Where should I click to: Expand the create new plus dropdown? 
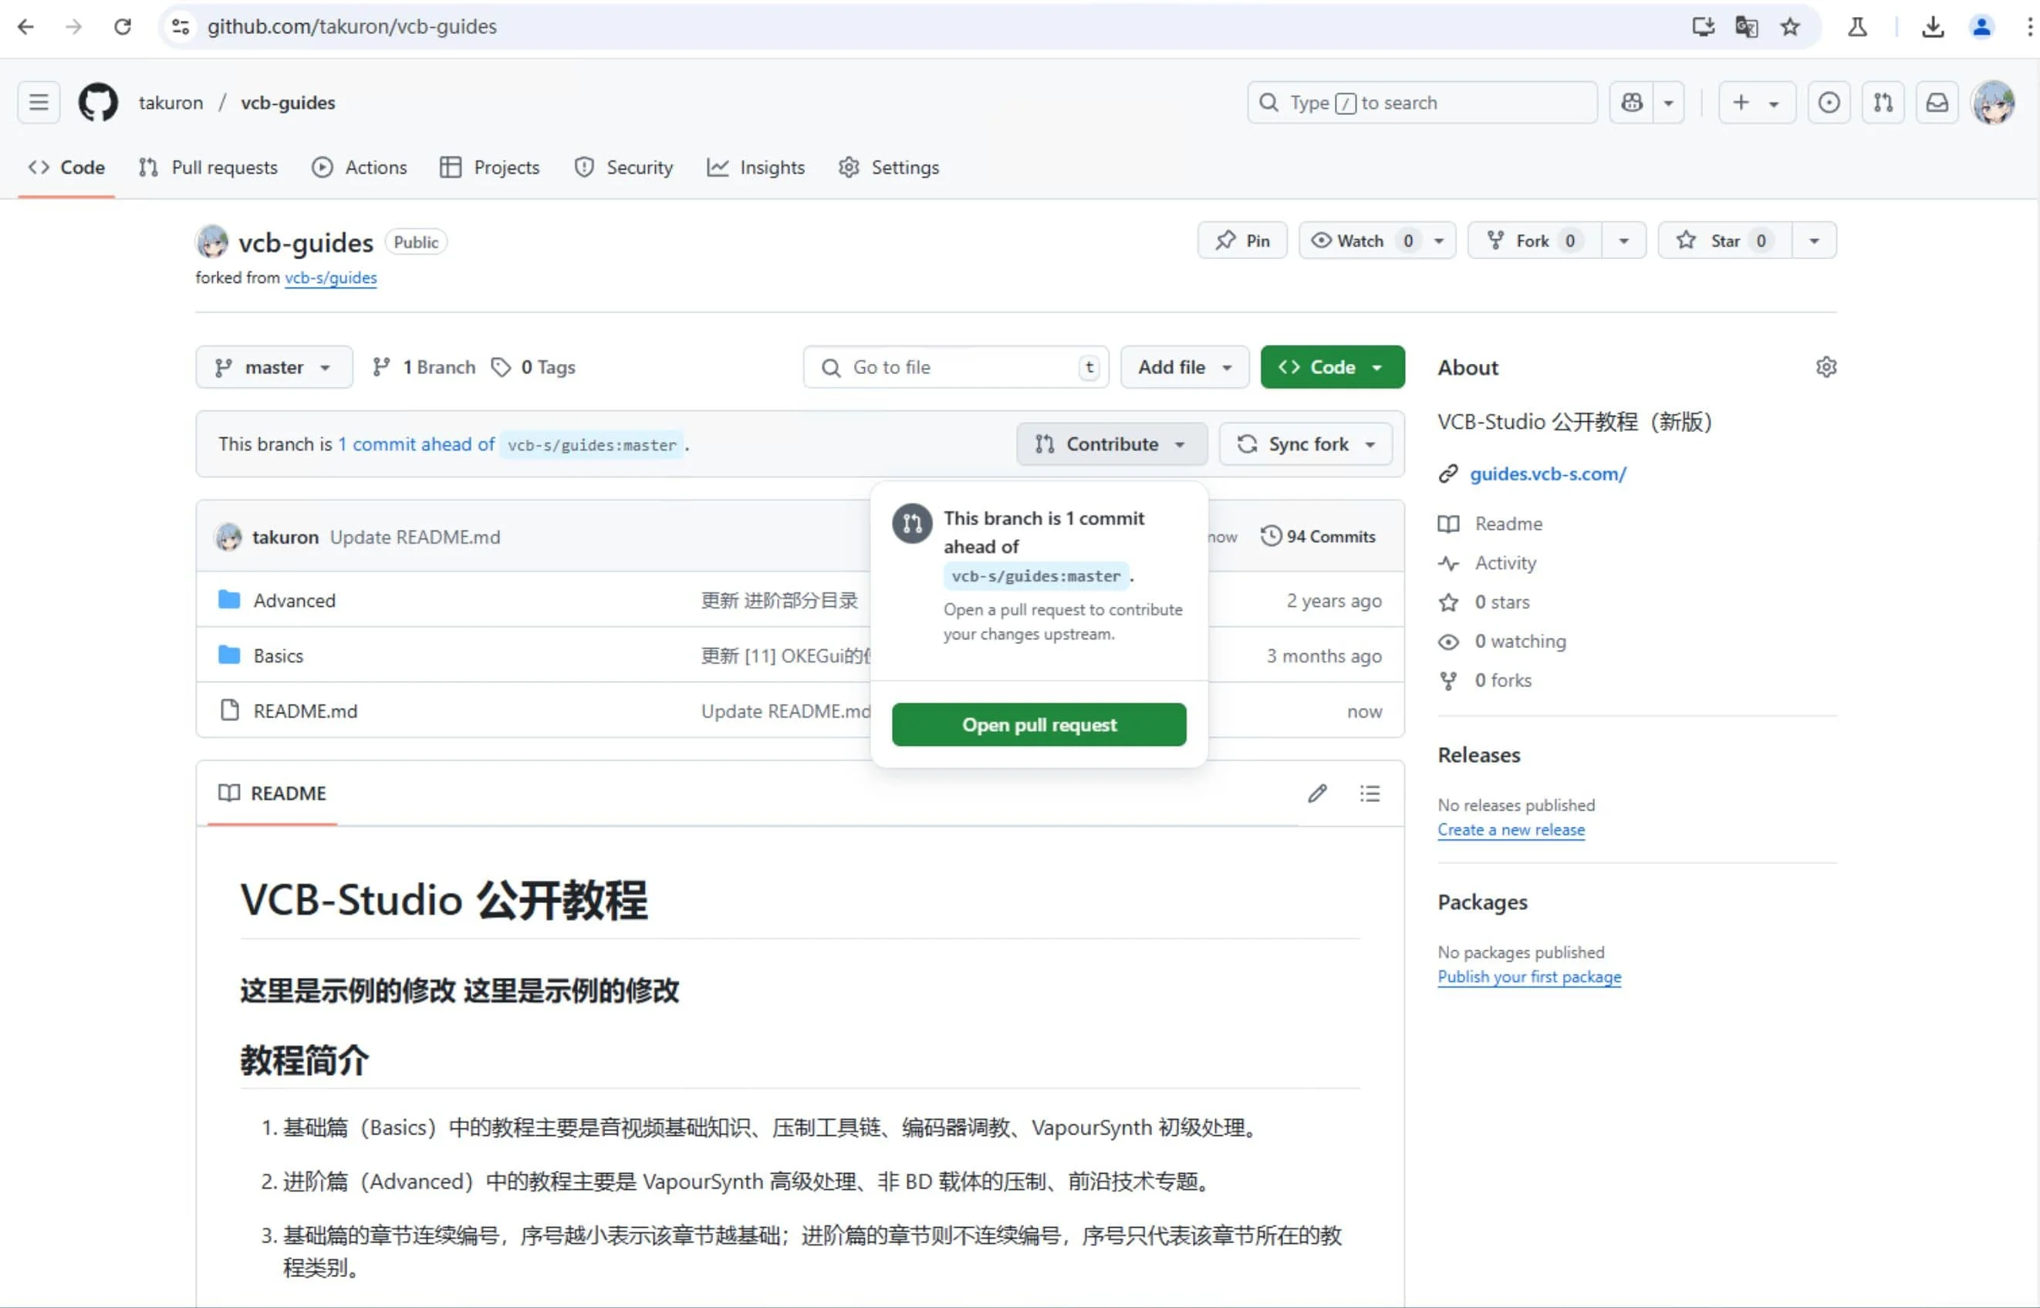point(1756,103)
